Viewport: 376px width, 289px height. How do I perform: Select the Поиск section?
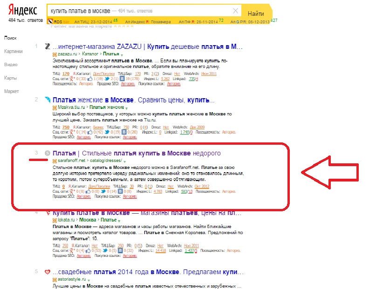point(10,38)
